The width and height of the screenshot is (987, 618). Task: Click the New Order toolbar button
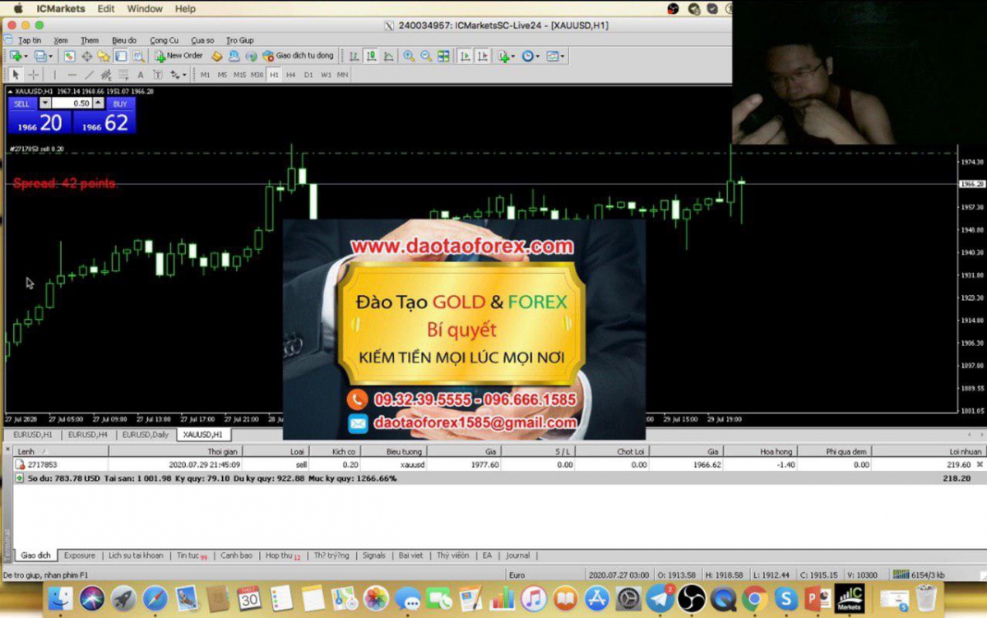178,56
